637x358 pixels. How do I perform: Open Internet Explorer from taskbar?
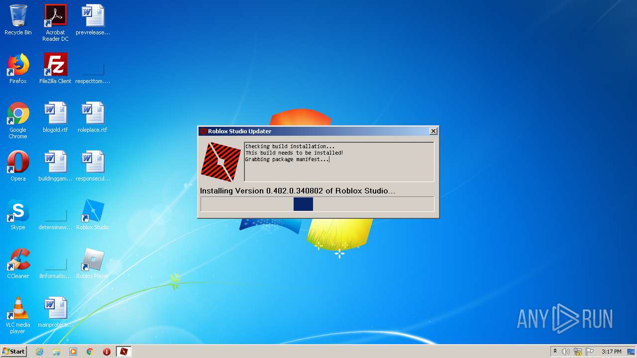point(39,352)
